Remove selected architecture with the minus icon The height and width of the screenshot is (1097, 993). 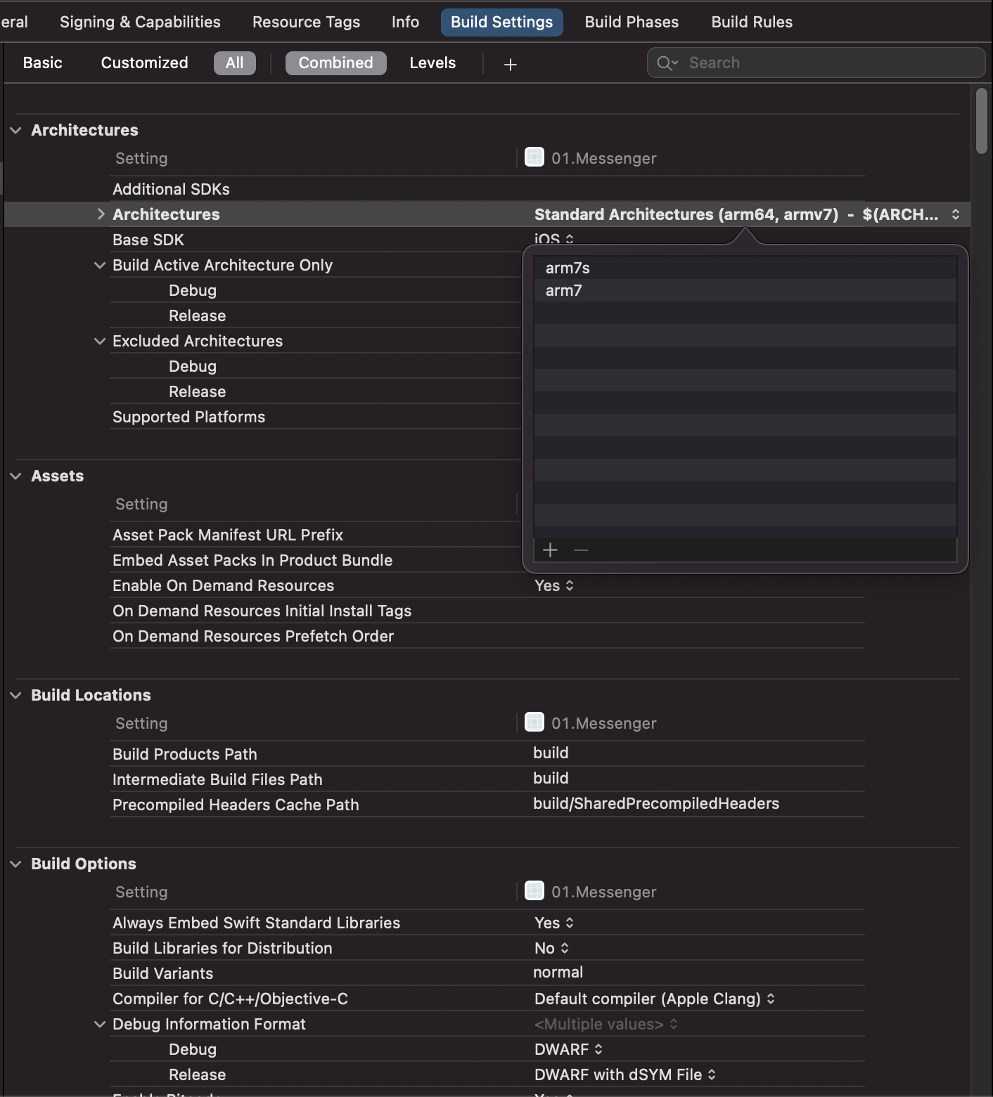[x=580, y=550]
